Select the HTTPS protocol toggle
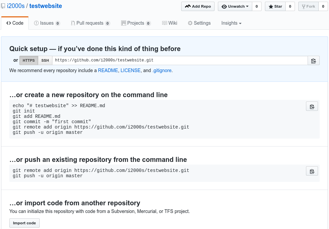Image resolution: width=329 pixels, height=229 pixels. tap(29, 60)
